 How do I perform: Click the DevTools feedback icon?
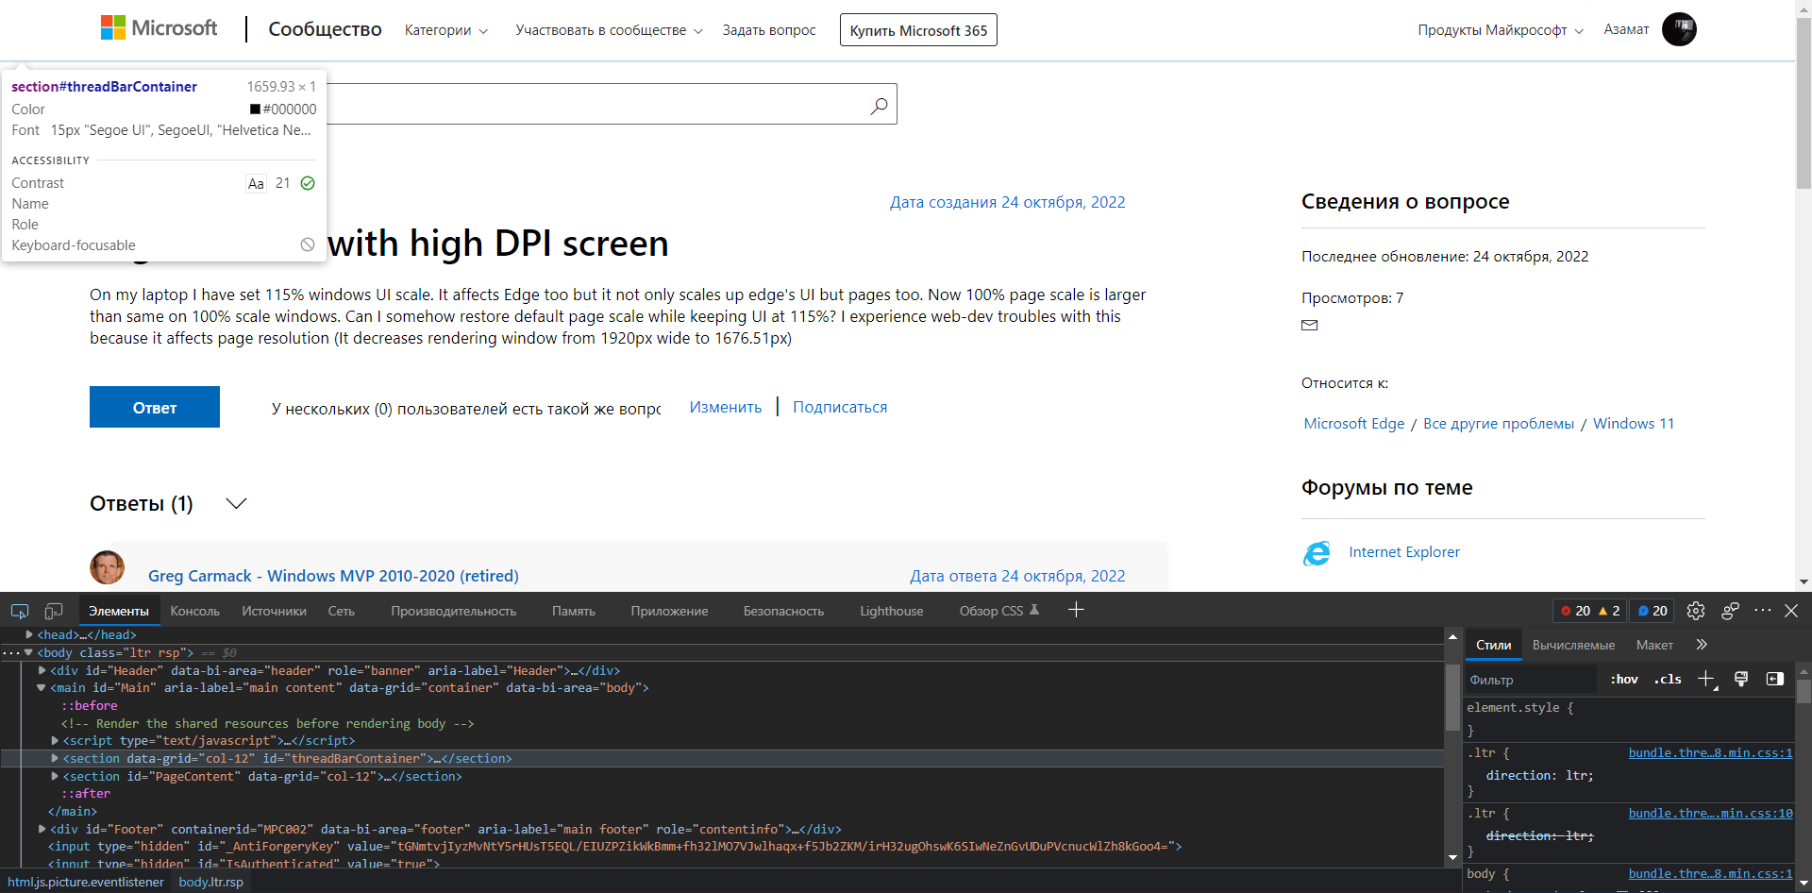tap(1730, 611)
